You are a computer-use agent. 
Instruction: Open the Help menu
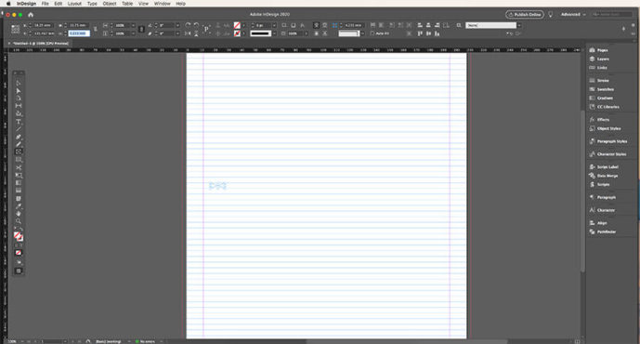coord(180,4)
